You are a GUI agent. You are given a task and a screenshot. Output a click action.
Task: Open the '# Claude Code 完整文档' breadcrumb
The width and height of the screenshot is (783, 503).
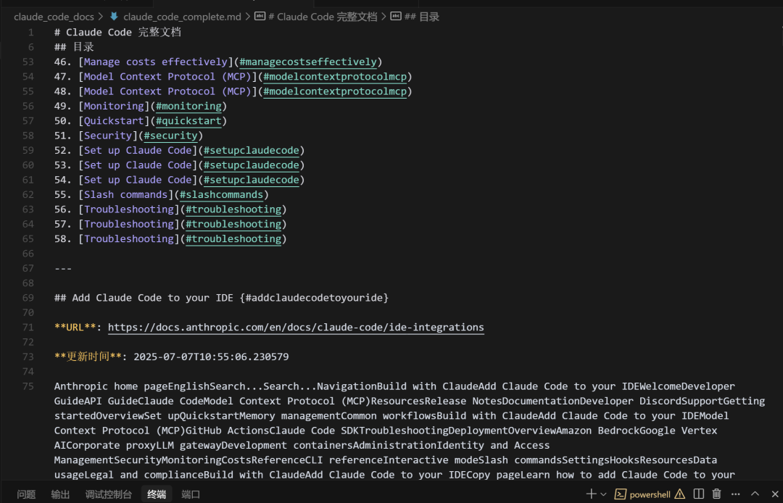coord(323,17)
